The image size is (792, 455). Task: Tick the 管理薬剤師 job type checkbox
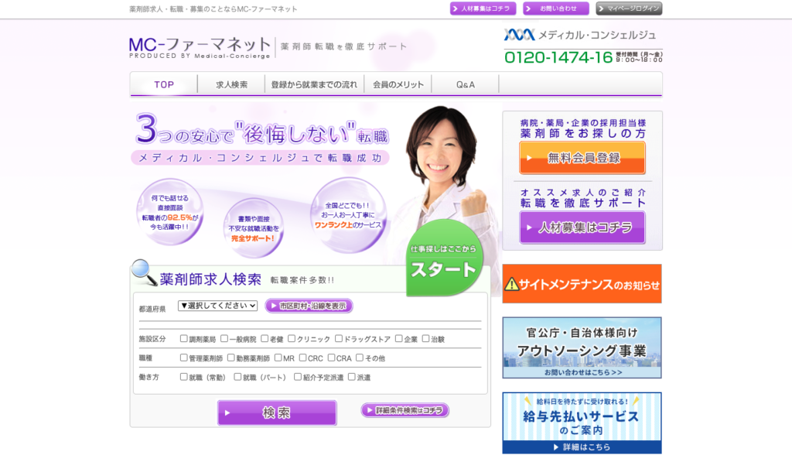[x=184, y=358]
